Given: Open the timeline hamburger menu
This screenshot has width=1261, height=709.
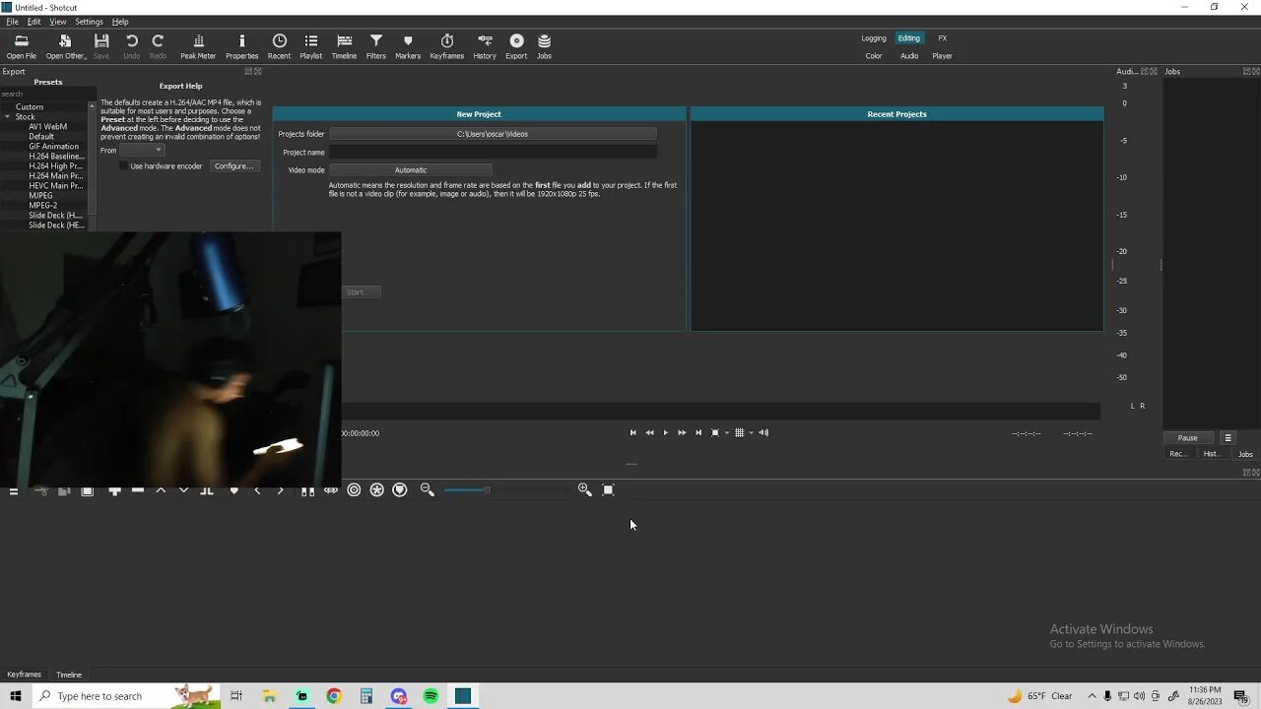Looking at the screenshot, I should pyautogui.click(x=14, y=490).
